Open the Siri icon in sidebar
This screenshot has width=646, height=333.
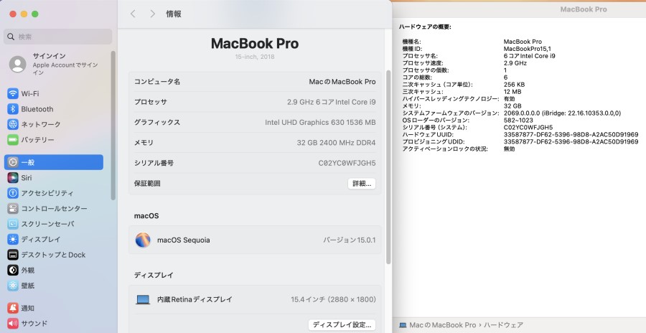pyautogui.click(x=13, y=178)
